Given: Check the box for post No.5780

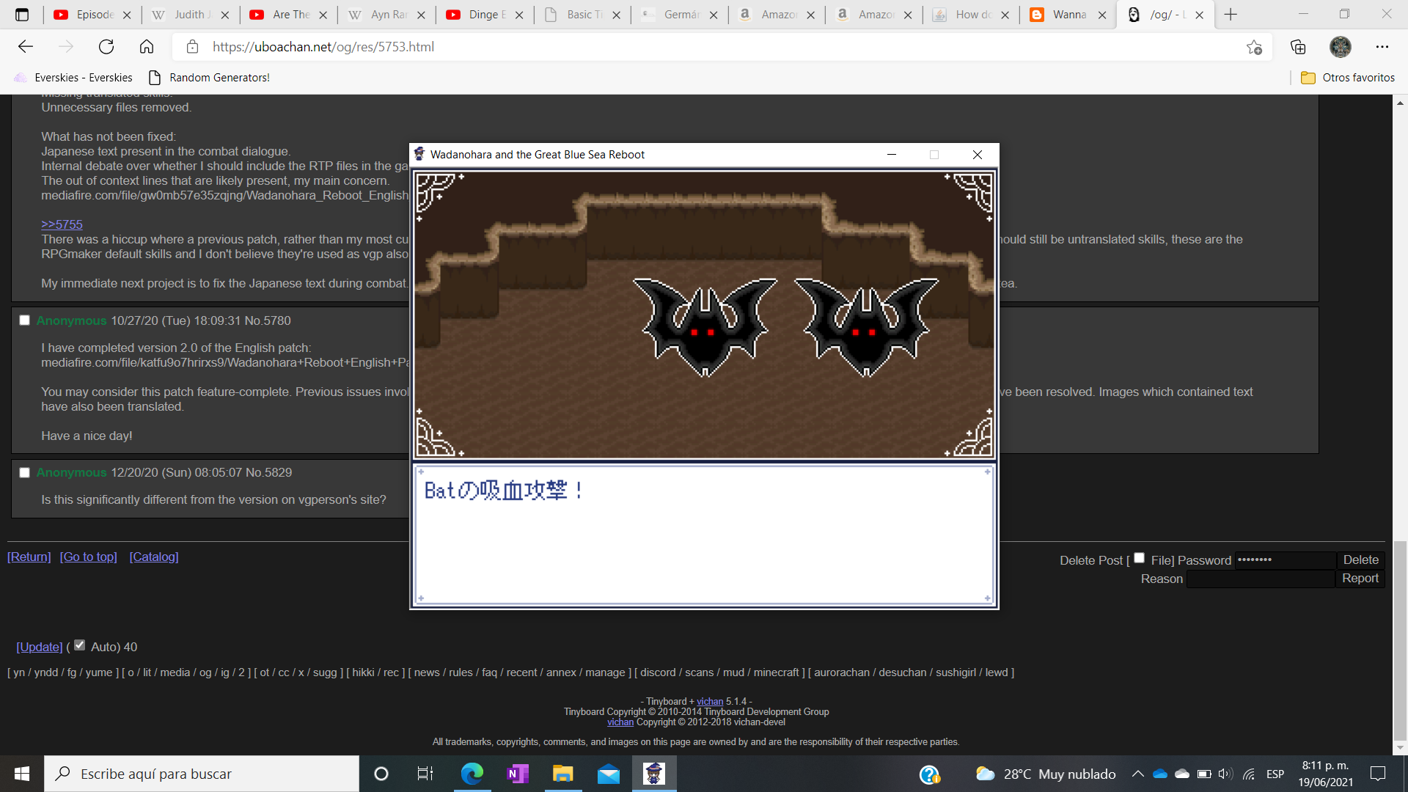Looking at the screenshot, I should tap(24, 320).
